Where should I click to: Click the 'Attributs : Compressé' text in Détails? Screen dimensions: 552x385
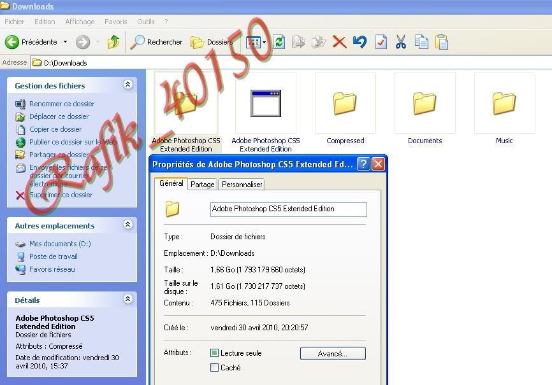(49, 346)
